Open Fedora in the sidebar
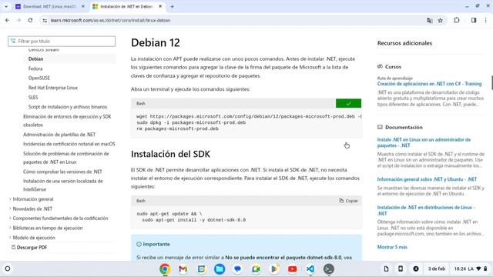The image size is (493, 277). pos(35,68)
